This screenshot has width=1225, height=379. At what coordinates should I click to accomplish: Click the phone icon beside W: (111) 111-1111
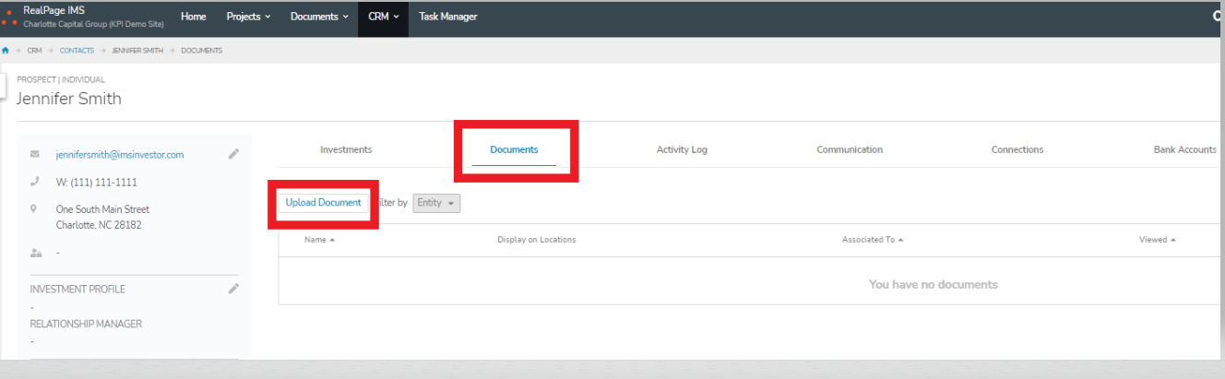click(x=35, y=182)
